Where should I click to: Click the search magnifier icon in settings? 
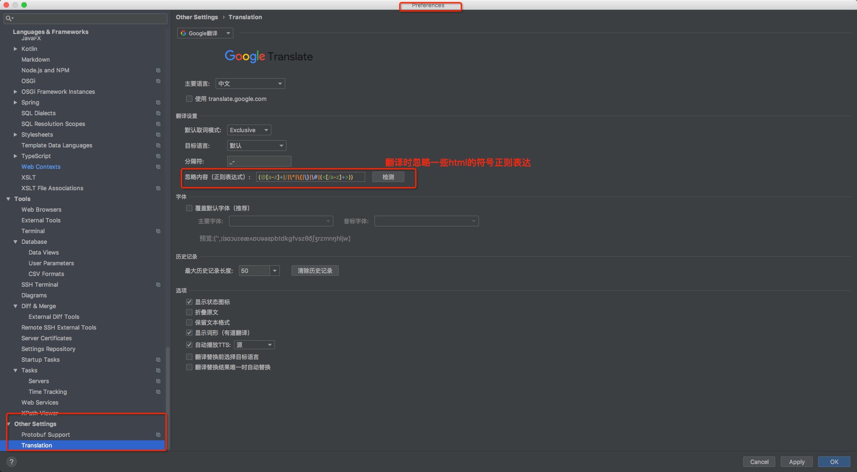9,18
